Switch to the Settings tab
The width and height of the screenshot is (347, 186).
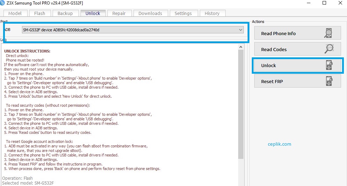[x=183, y=13]
